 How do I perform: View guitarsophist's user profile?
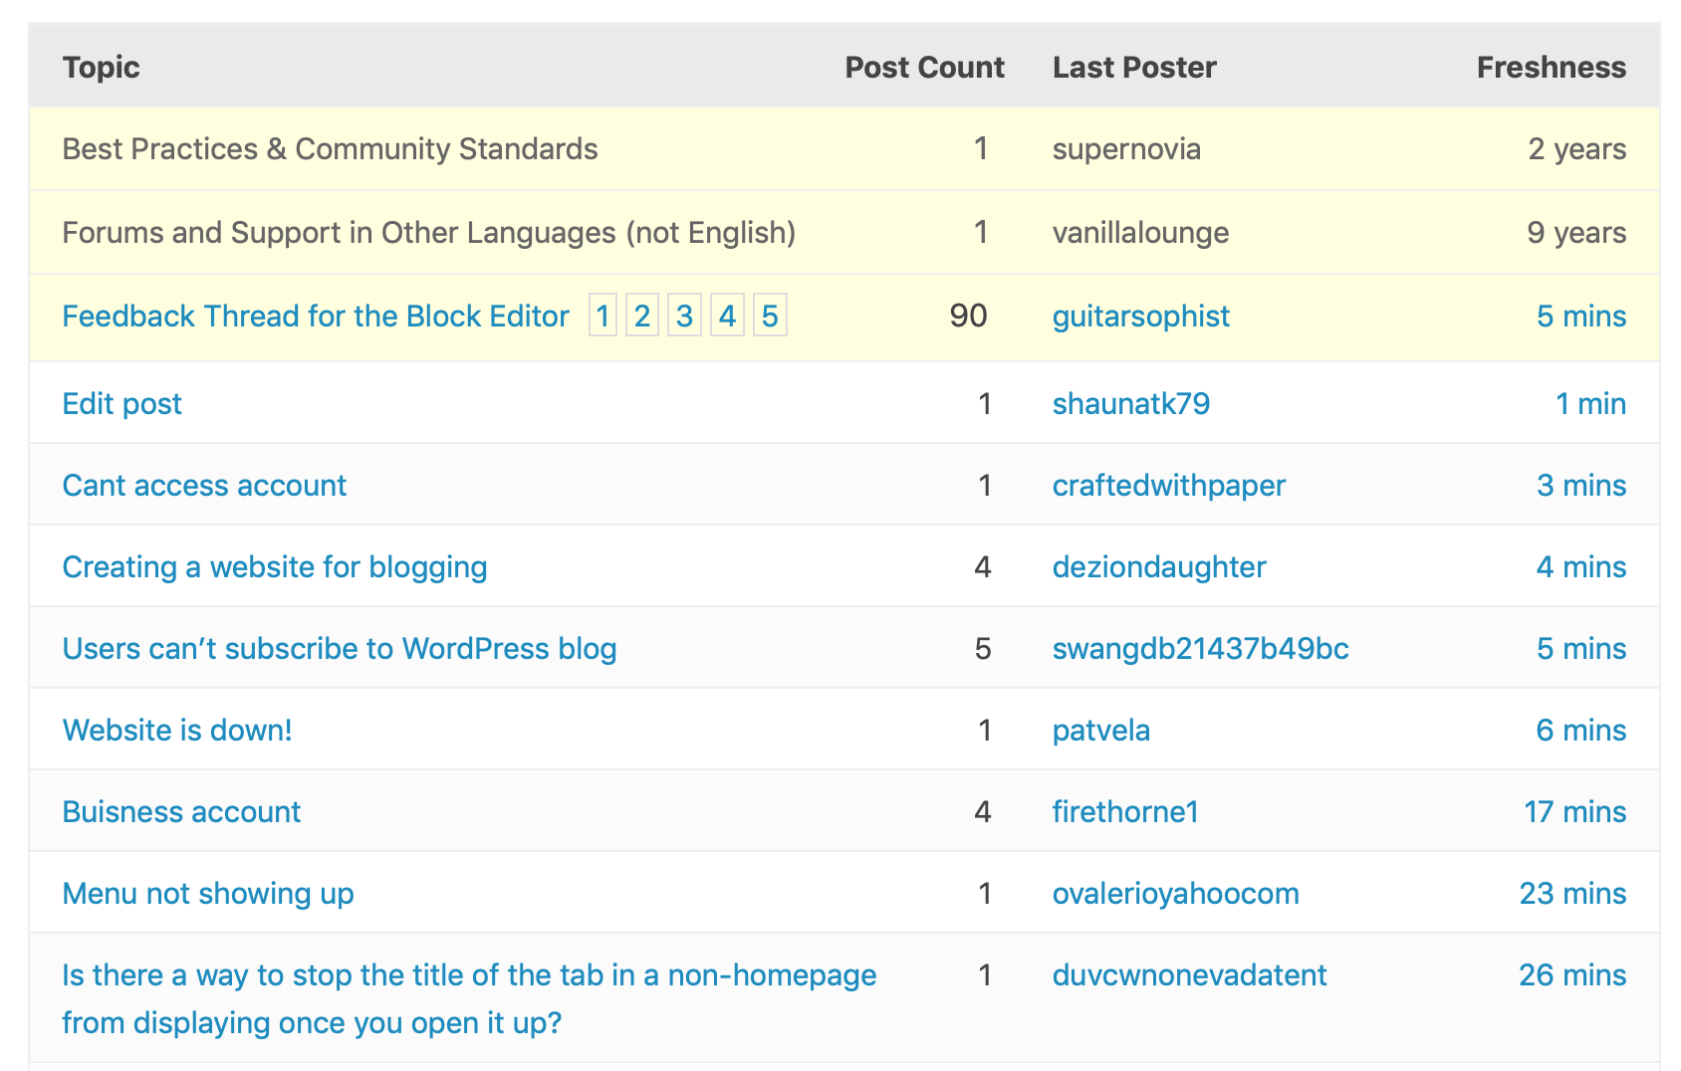(1140, 316)
